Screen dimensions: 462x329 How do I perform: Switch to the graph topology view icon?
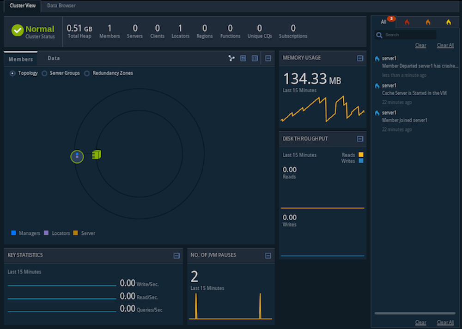pos(231,58)
